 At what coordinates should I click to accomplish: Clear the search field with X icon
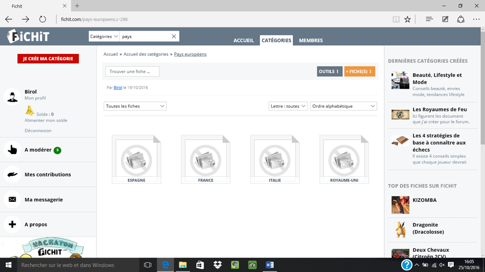(x=173, y=36)
